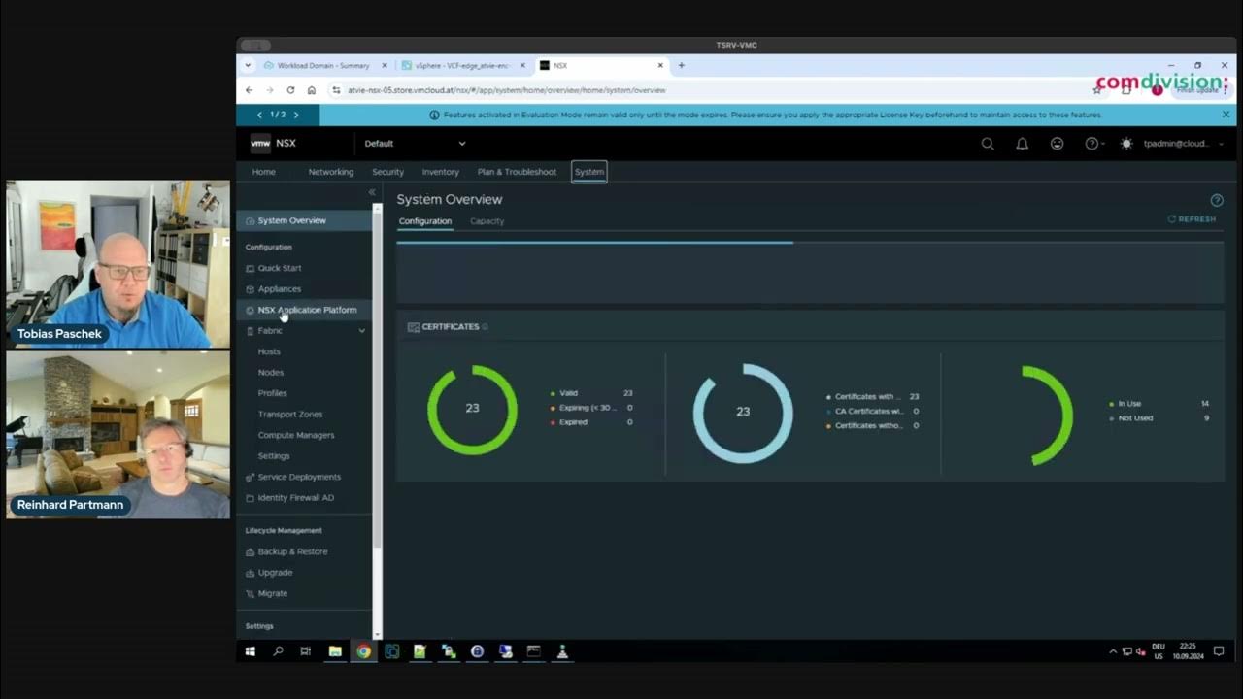Open Profiles under Fabric
The height and width of the screenshot is (699, 1243).
tap(273, 393)
